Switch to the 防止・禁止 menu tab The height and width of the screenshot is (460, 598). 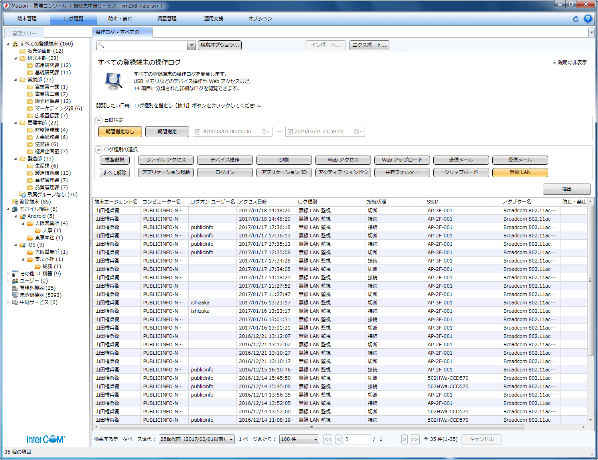pos(120,19)
